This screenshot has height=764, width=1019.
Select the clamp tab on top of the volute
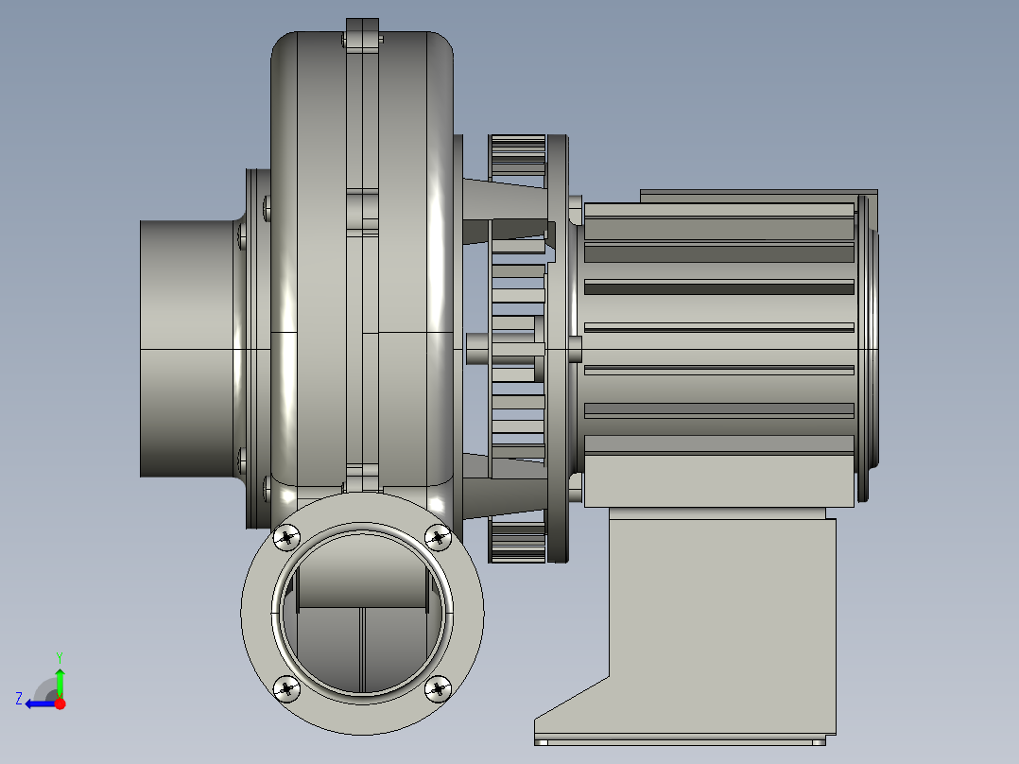coord(362,34)
